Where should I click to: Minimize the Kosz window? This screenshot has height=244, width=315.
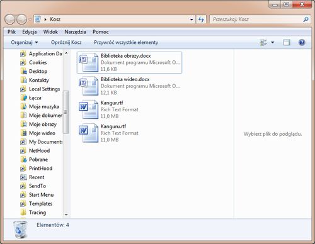point(275,4)
